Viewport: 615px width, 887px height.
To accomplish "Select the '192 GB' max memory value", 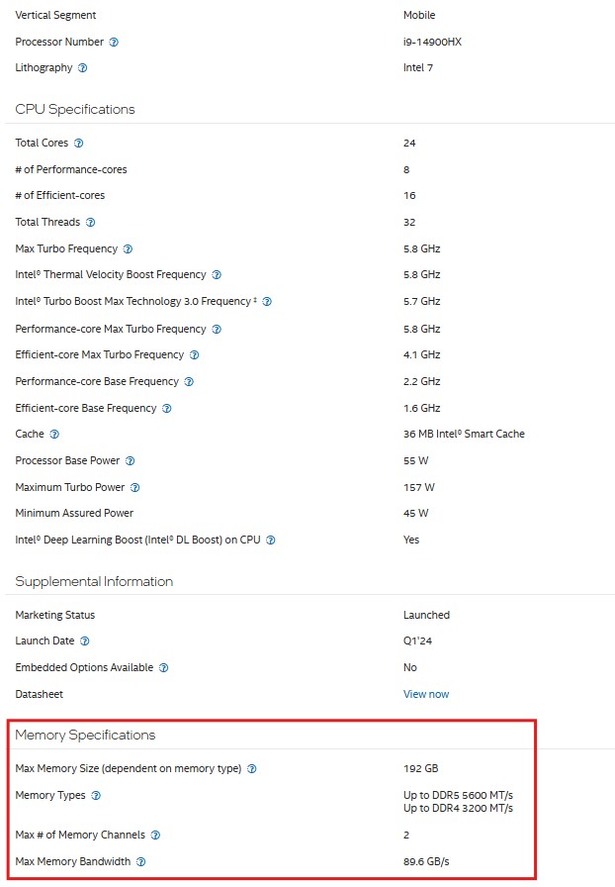I will [x=421, y=768].
